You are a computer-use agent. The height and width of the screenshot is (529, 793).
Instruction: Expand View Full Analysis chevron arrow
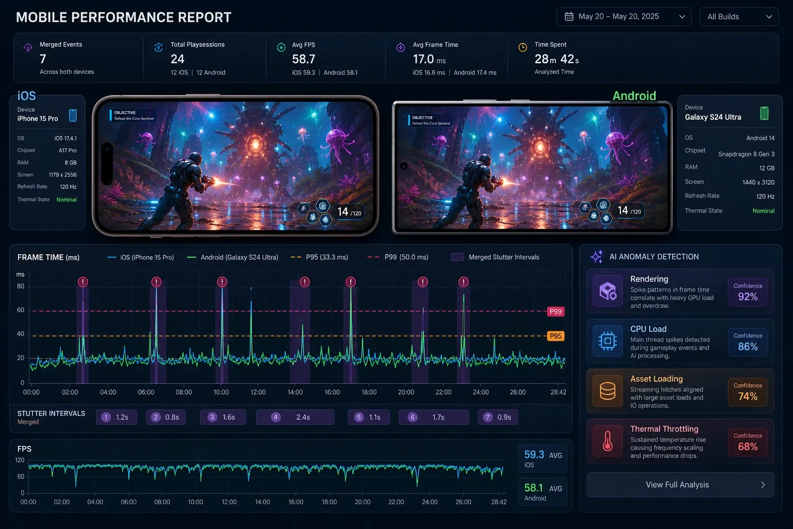pyautogui.click(x=763, y=485)
